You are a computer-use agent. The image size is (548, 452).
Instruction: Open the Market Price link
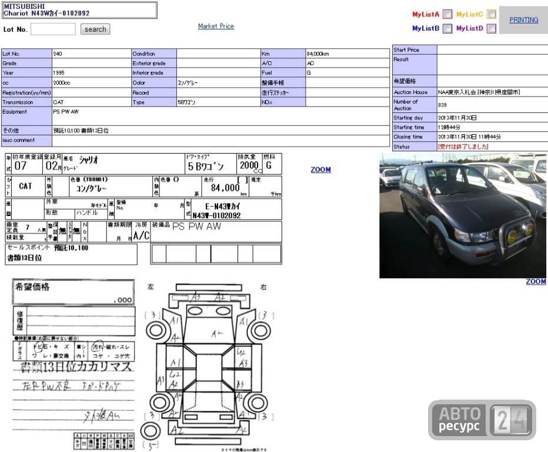click(216, 26)
